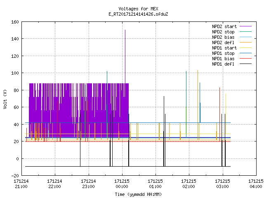Click the Y-axis label 'Volt (V)'
Image resolution: width=264 pixels, height=198 pixels.
coord(5,99)
